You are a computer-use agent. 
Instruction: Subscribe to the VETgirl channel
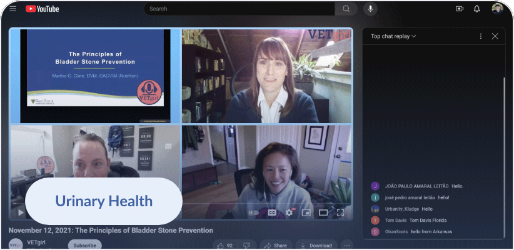[84, 245]
